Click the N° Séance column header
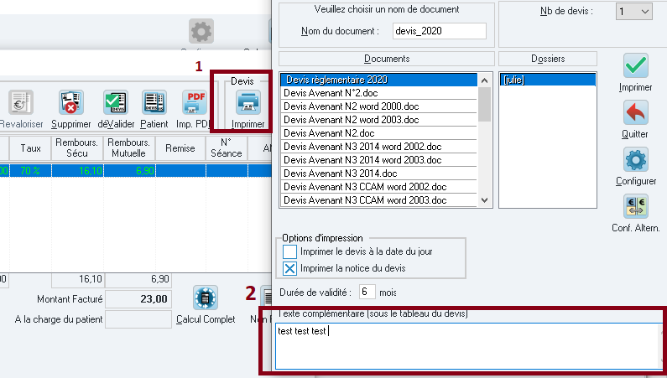 [227, 148]
